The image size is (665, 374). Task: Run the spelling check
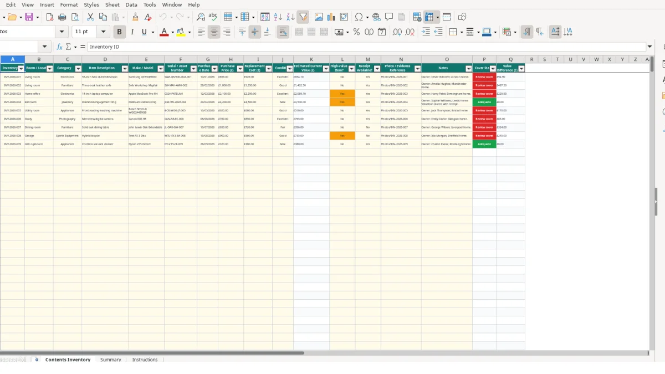pyautogui.click(x=213, y=17)
